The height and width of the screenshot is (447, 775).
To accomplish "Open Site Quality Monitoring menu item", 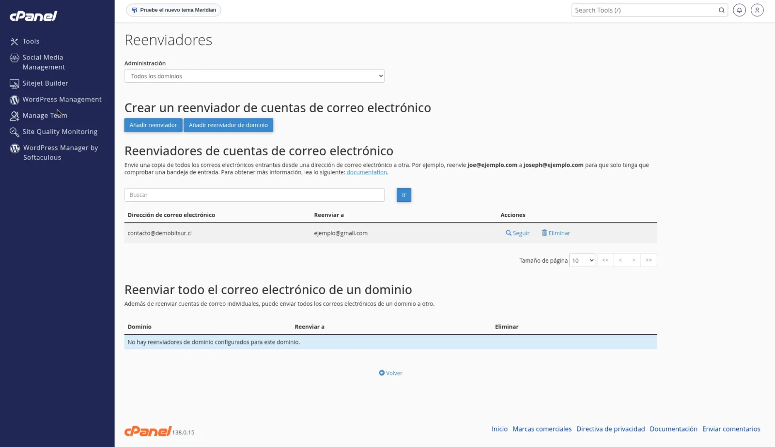I will (x=60, y=132).
